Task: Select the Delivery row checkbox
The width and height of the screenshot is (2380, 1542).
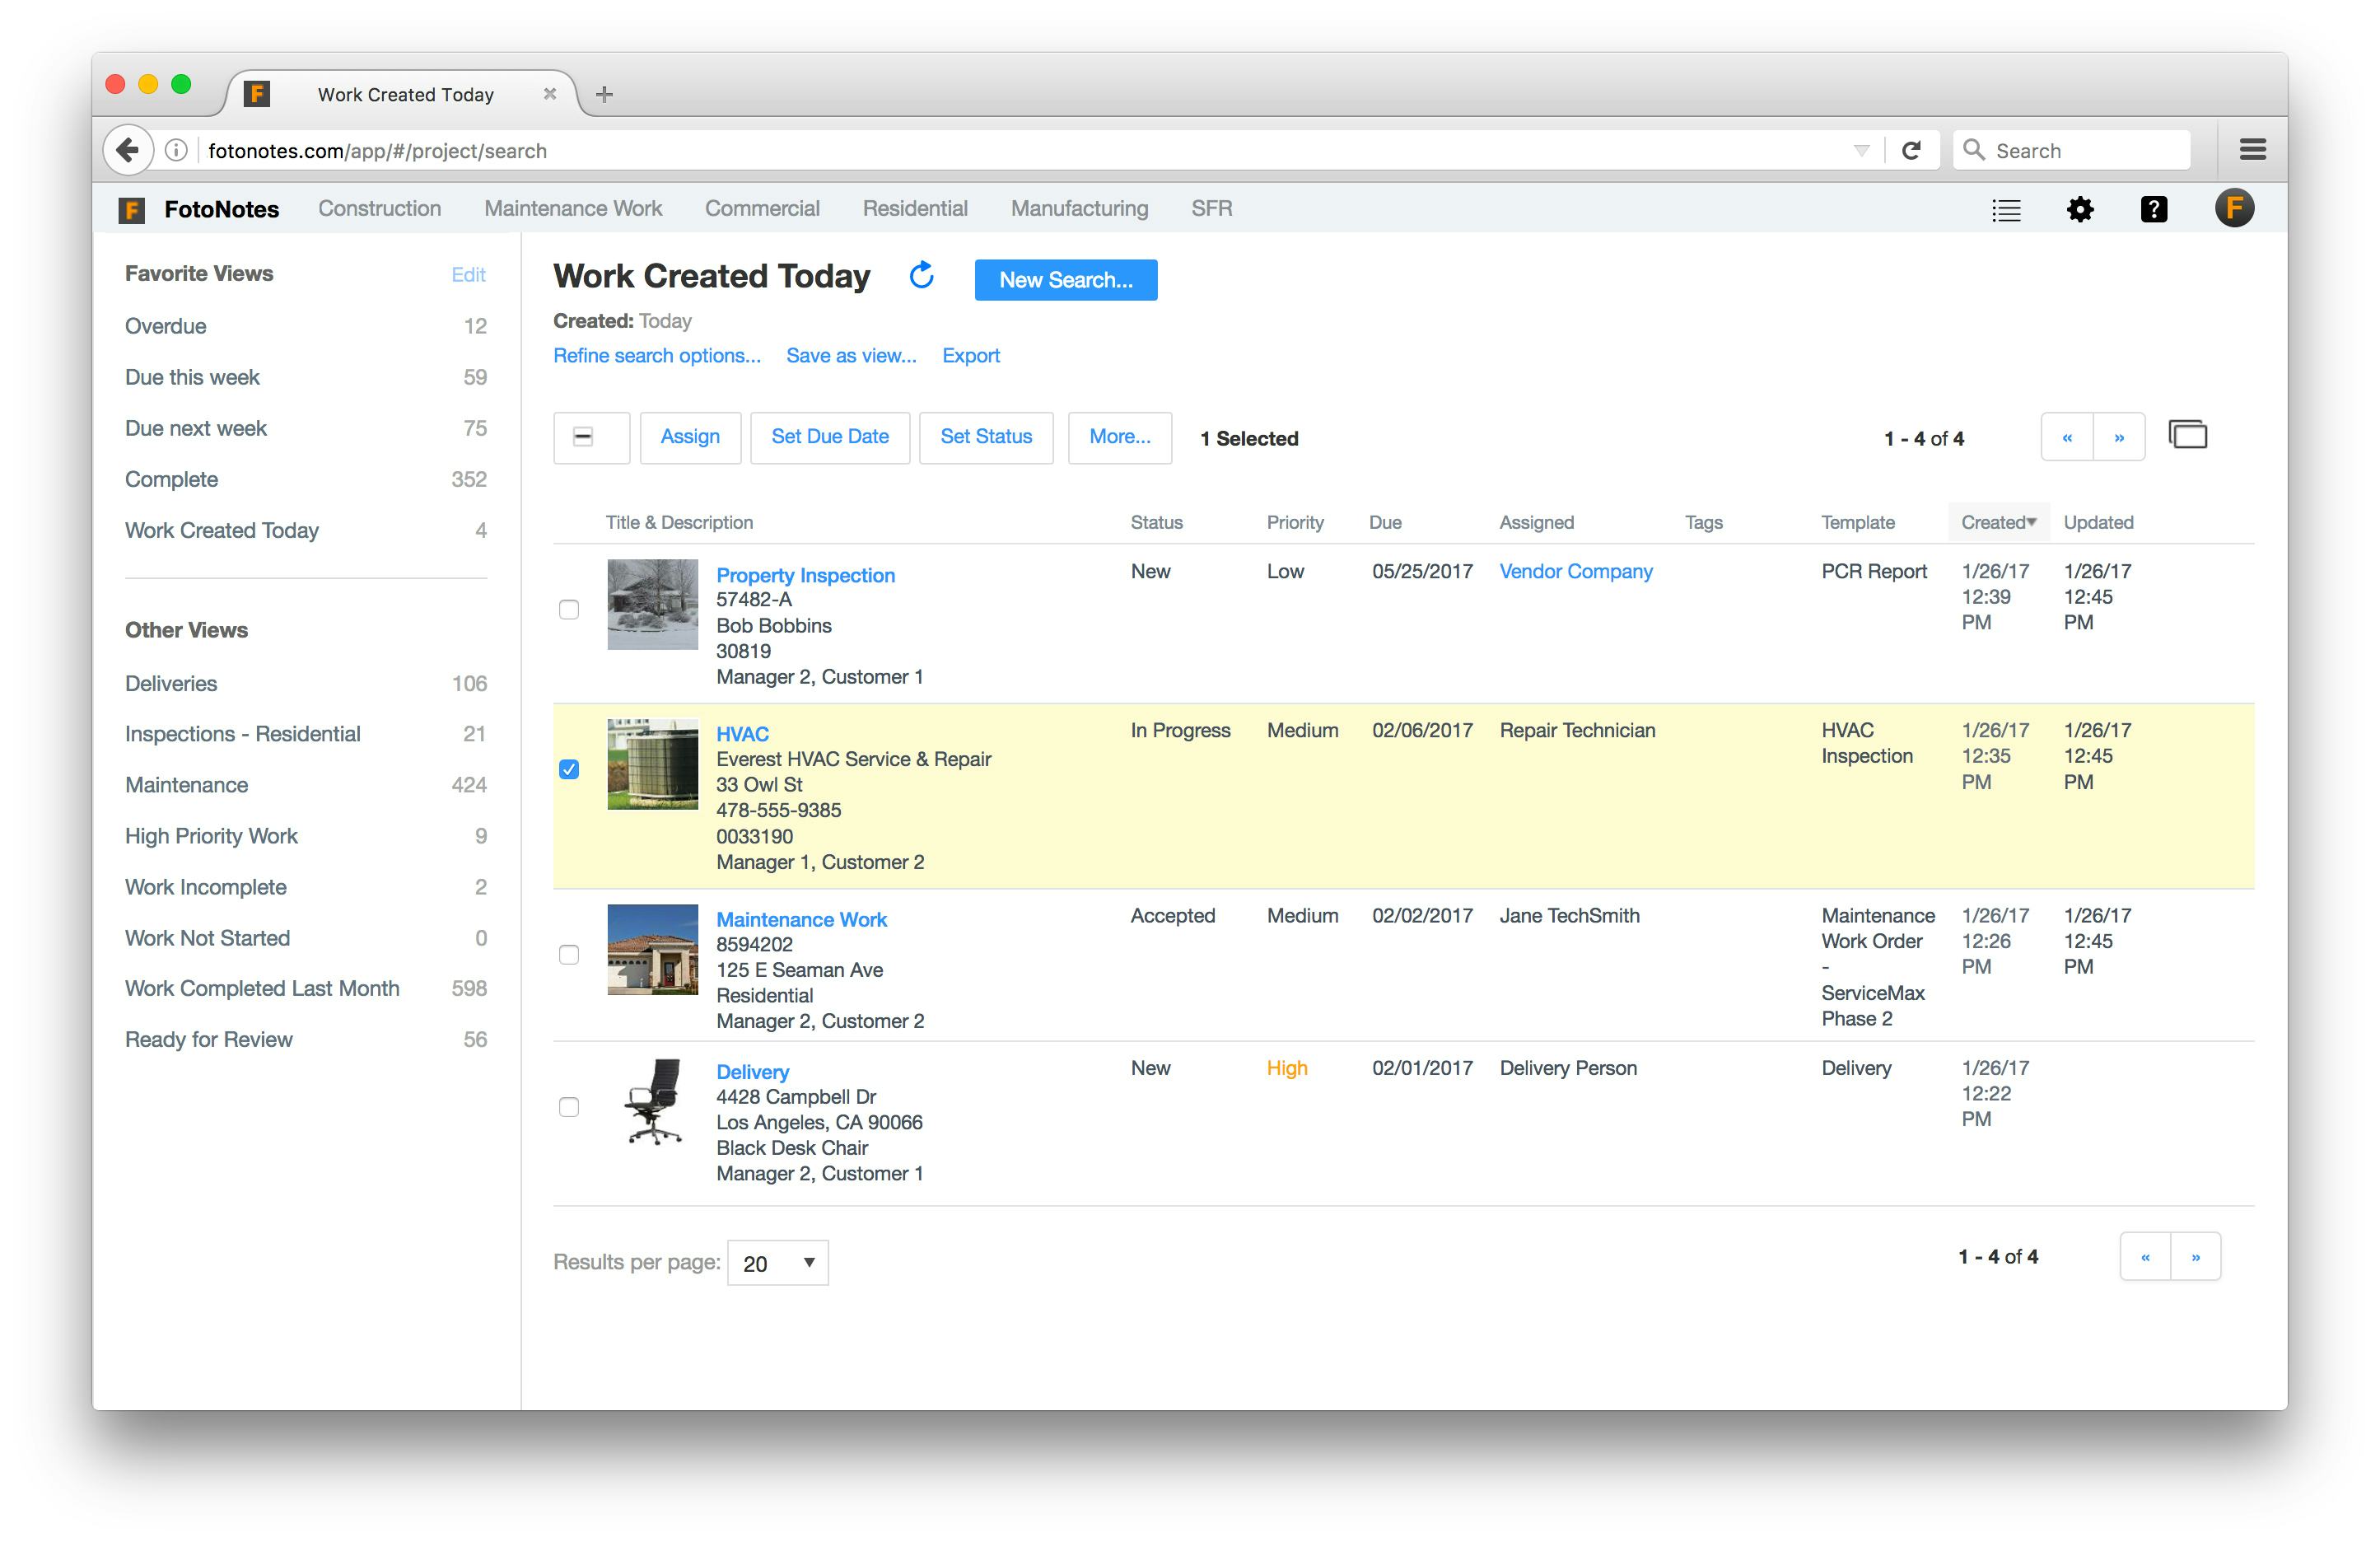Action: (569, 1107)
